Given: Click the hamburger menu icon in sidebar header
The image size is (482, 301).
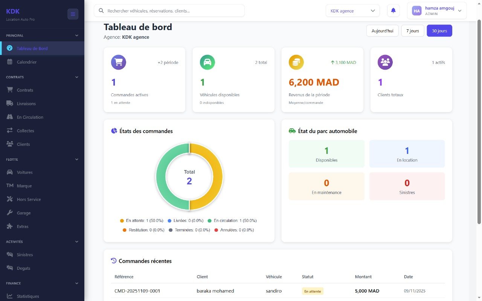Looking at the screenshot, I should (x=73, y=14).
